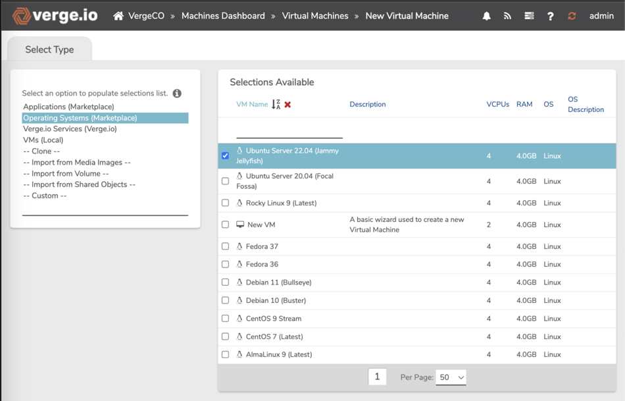Choose VMs (Local) from the list
Viewport: 625px width, 401px height.
[x=43, y=140]
